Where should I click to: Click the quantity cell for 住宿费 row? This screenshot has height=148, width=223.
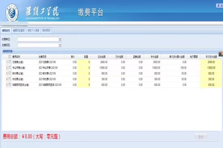click(84, 62)
